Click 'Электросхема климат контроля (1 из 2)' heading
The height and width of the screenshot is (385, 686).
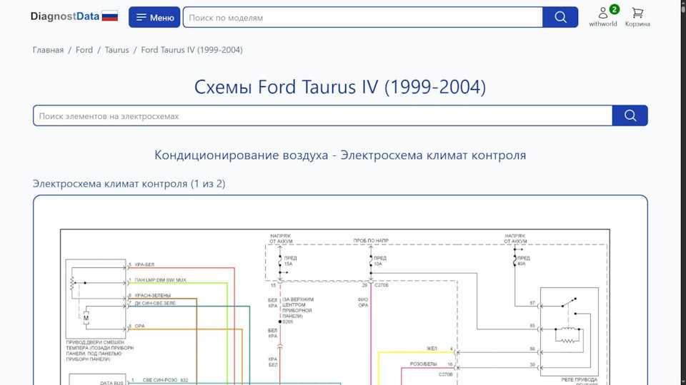coord(129,184)
